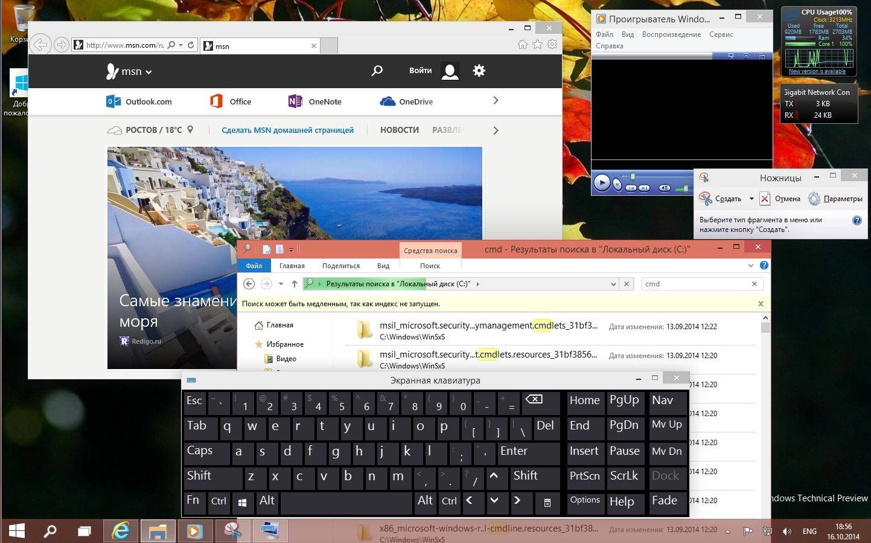The width and height of the screenshot is (871, 543).
Task: Mute sound in Windows Media Player
Action: pyautogui.click(x=665, y=188)
